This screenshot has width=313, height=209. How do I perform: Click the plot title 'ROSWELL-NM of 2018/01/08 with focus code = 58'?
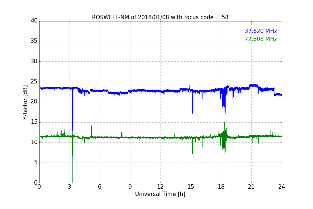160,17
